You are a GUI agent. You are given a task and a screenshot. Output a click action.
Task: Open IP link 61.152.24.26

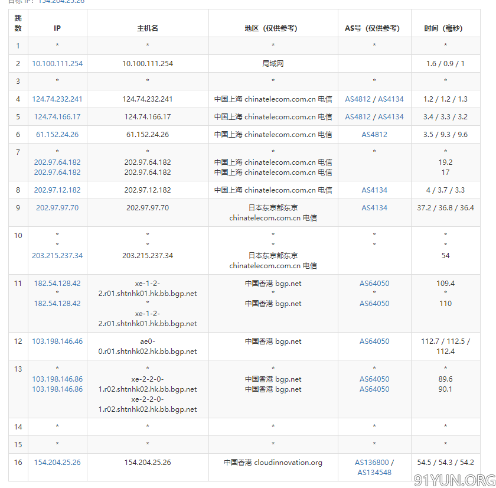pos(57,135)
